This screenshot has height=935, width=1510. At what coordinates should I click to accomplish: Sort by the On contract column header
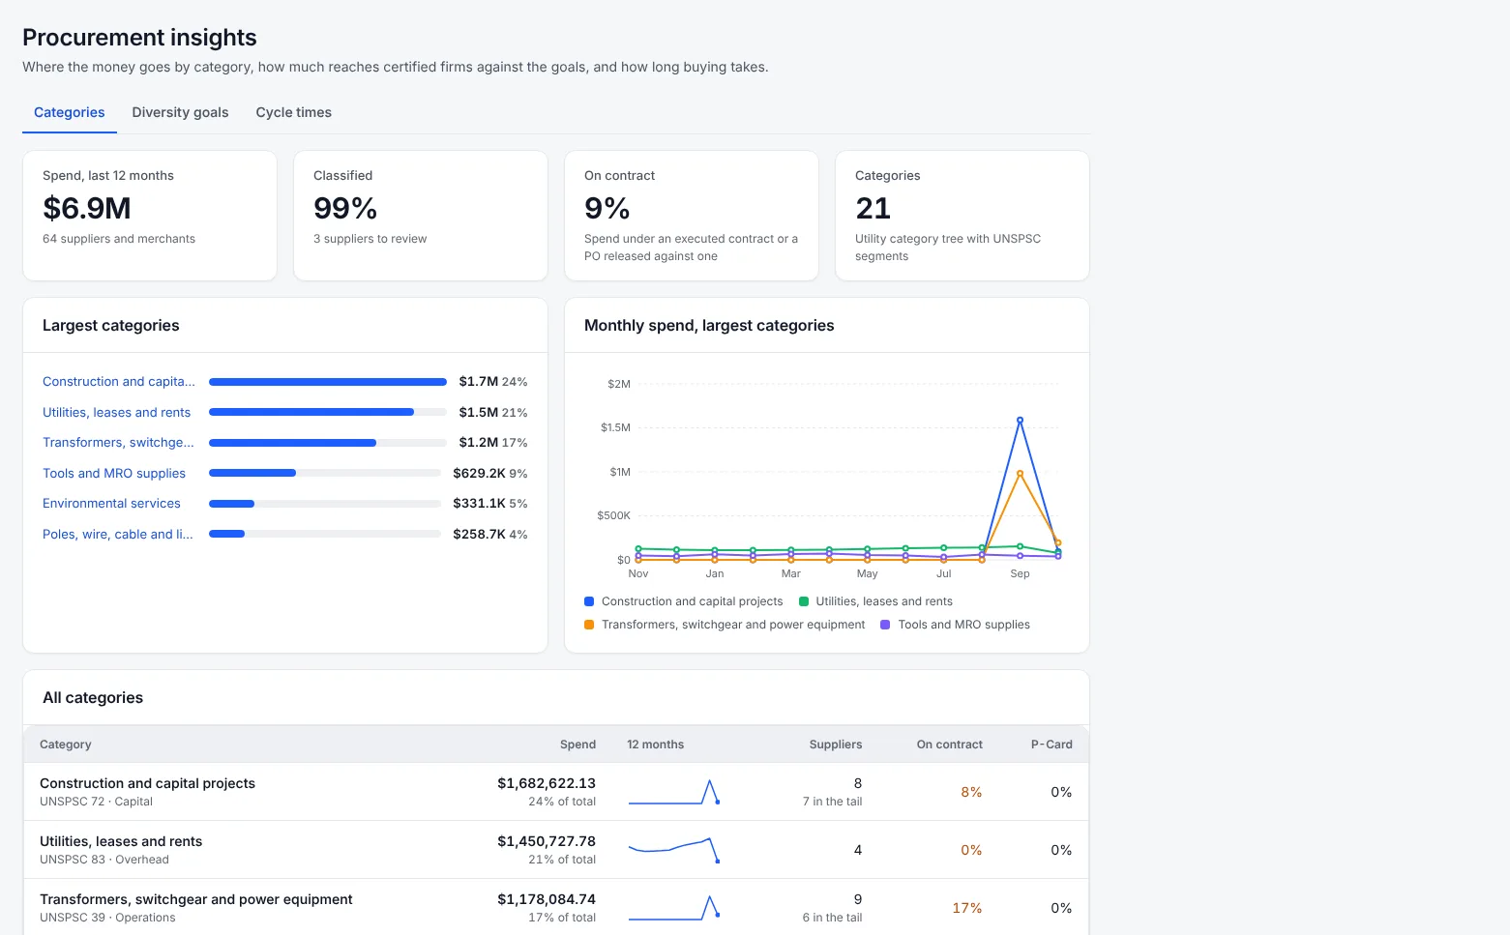949,745
